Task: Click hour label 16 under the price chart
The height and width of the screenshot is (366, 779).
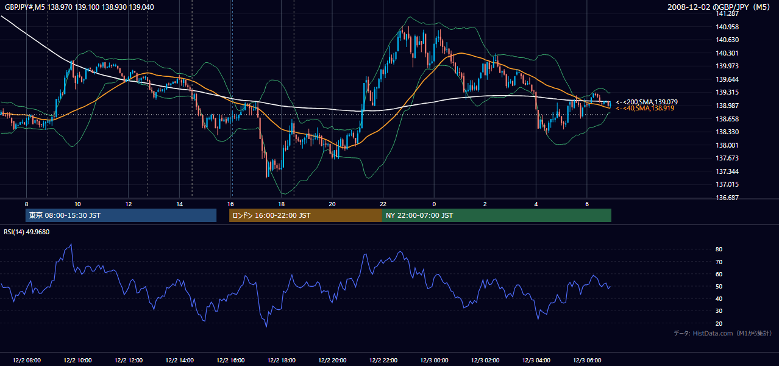Action: [230, 204]
